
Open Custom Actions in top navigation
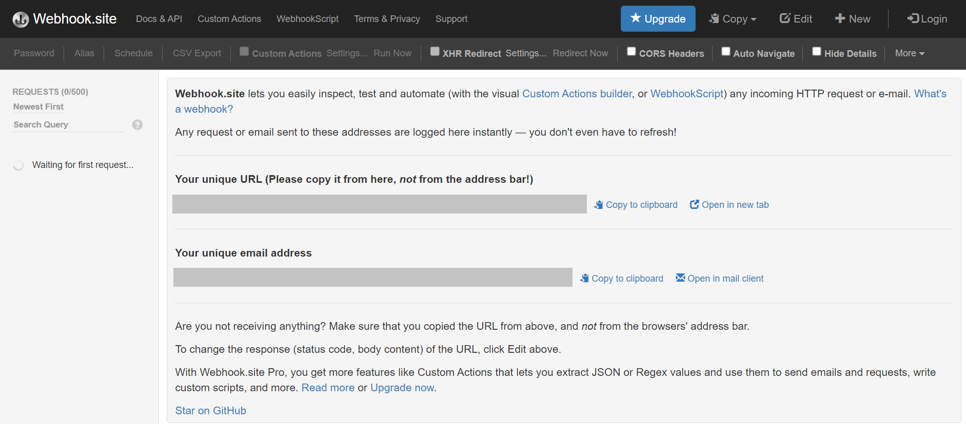click(x=229, y=19)
